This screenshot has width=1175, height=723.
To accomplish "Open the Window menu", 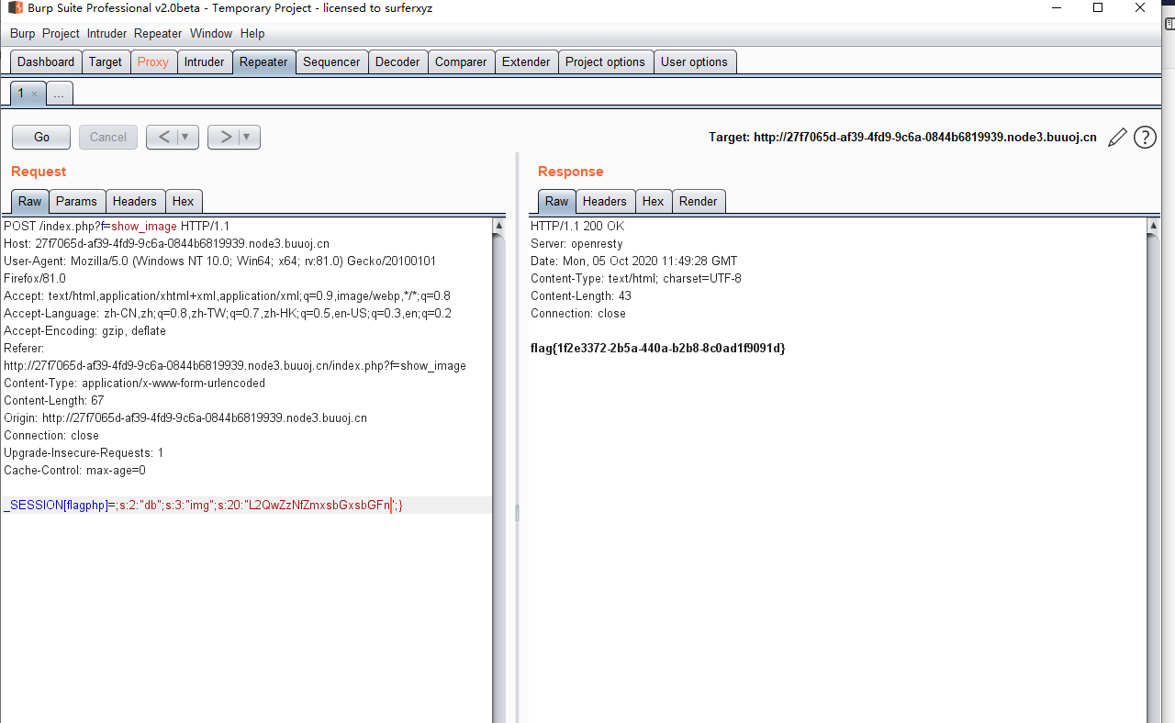I will coord(211,33).
